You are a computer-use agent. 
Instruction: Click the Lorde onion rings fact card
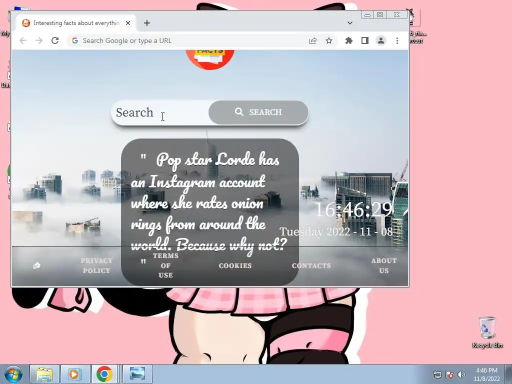(x=210, y=212)
